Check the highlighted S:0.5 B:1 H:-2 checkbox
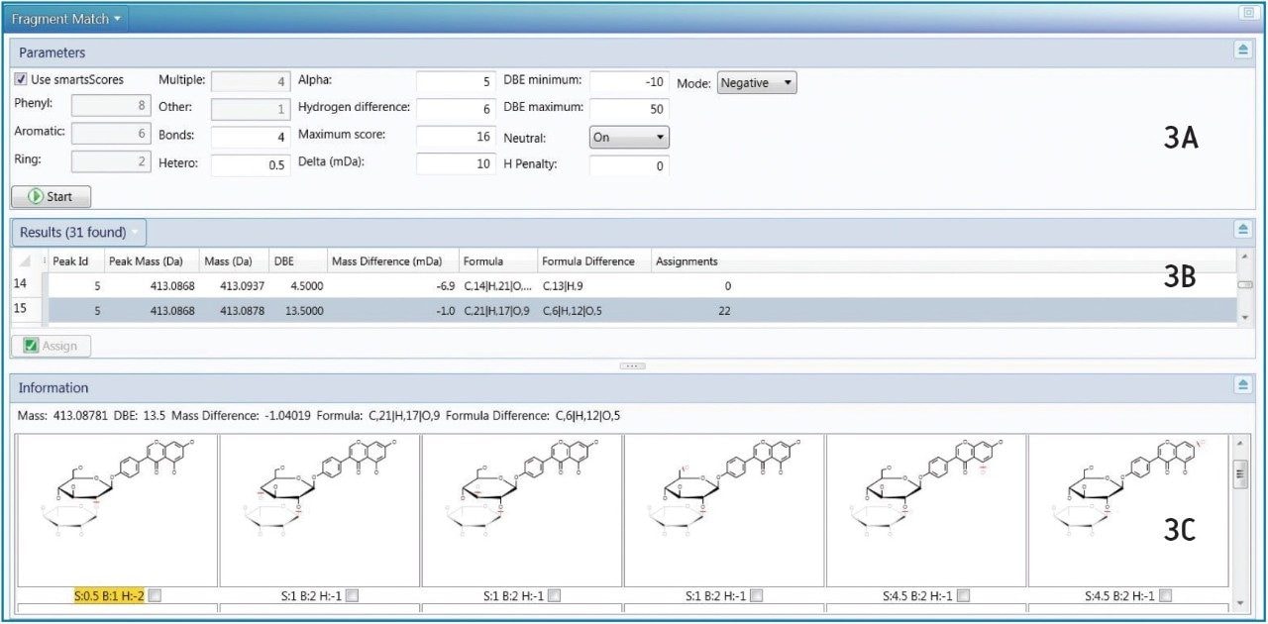The height and width of the screenshot is (624, 1268). pos(155,595)
